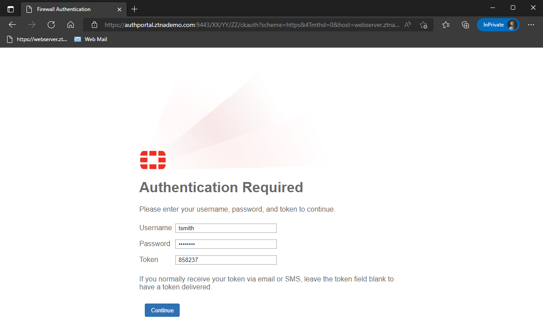Open the Read aloud icon
This screenshot has height=319, width=543.
click(407, 25)
